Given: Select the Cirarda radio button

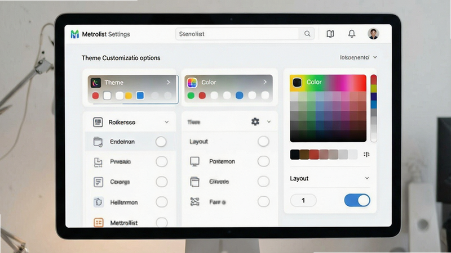Looking at the screenshot, I should coord(263,181).
